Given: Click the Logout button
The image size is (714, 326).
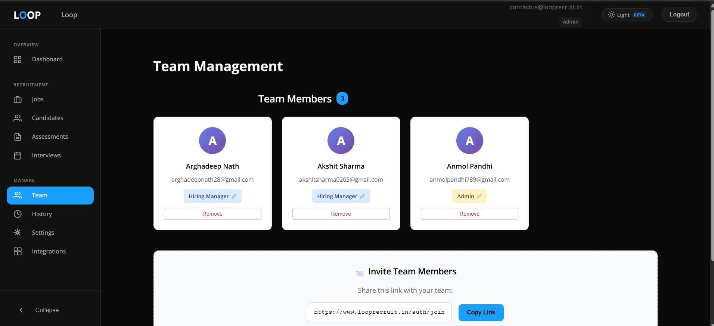Looking at the screenshot, I should coord(679,15).
